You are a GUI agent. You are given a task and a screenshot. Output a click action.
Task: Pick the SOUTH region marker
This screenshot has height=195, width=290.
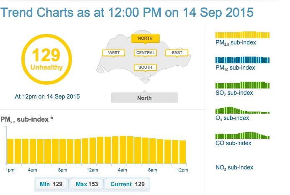[x=145, y=67]
